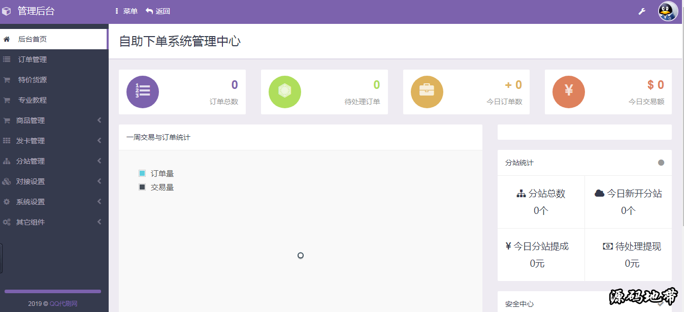This screenshot has height=312, width=684.
Task: Click the gear icon next to 系统设置
Action: [7, 202]
